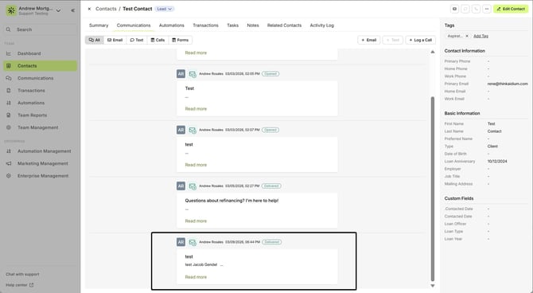The height and width of the screenshot is (293, 533).
Task: Click the Team Management icon in sidebar
Action: (x=9, y=127)
